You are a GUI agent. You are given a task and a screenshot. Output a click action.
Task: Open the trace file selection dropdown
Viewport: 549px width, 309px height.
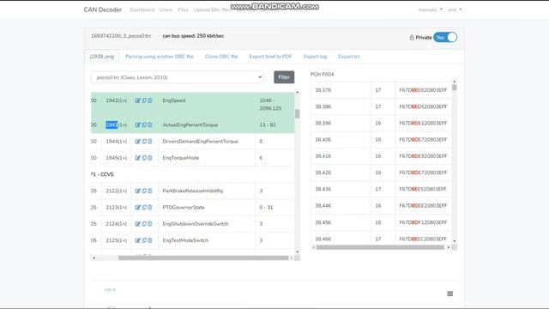(x=178, y=77)
